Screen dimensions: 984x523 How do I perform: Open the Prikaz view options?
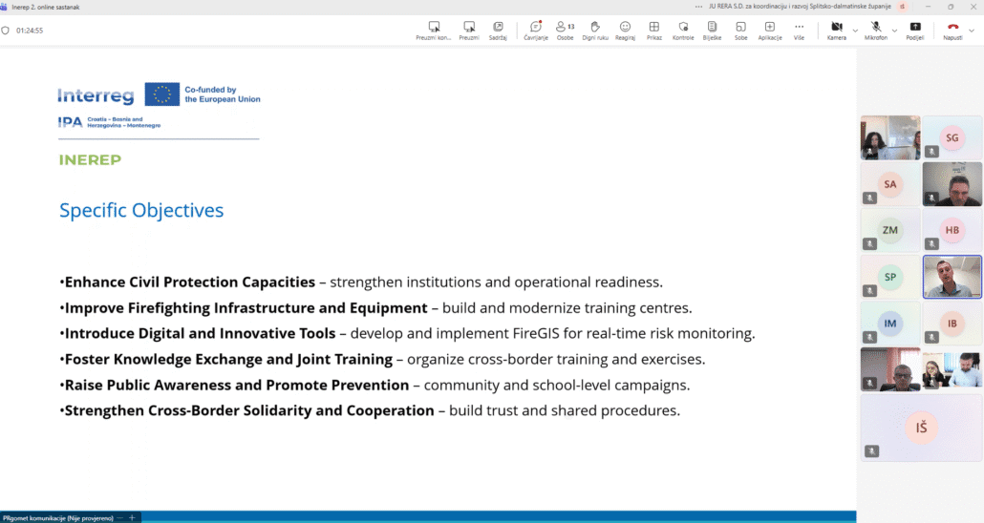[x=653, y=30]
